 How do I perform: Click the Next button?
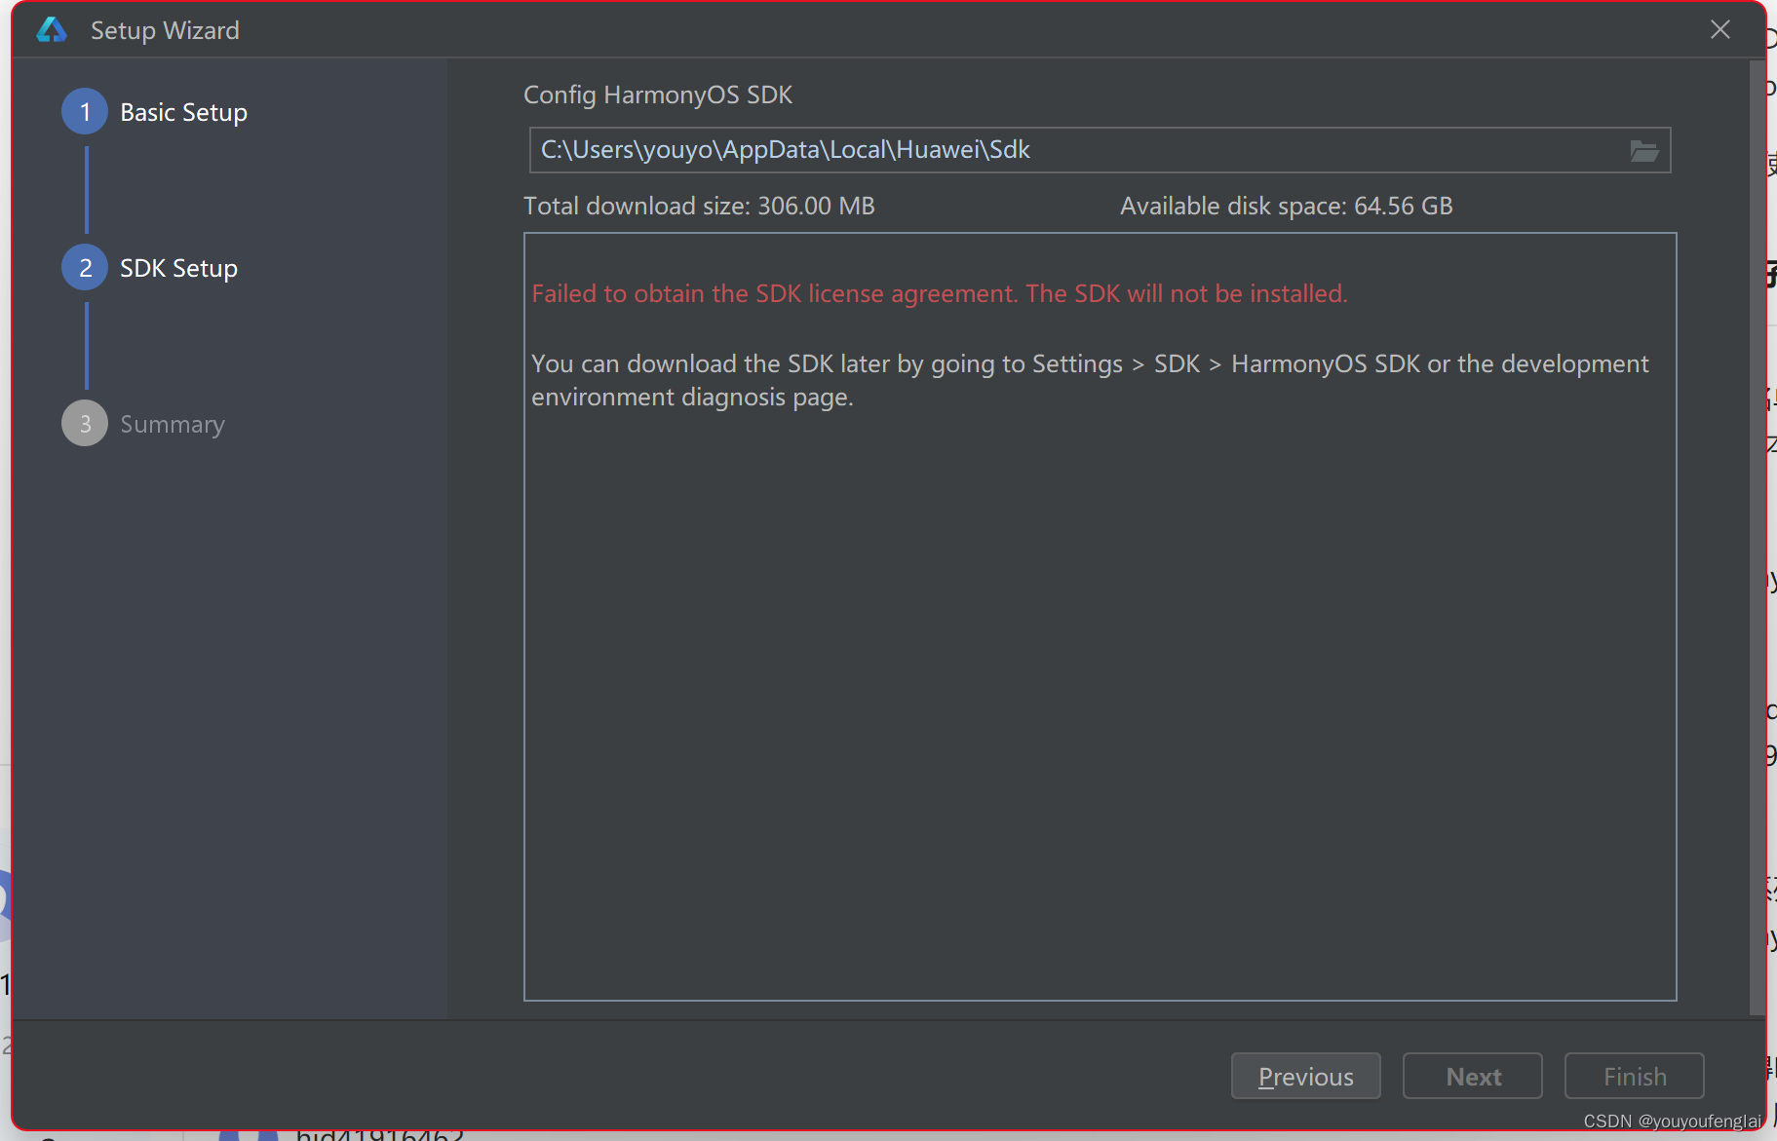coord(1473,1076)
